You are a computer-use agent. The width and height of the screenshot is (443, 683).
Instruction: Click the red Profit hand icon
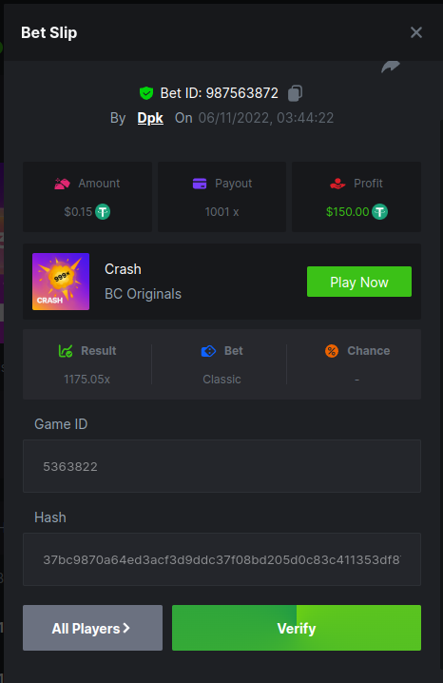click(x=337, y=184)
